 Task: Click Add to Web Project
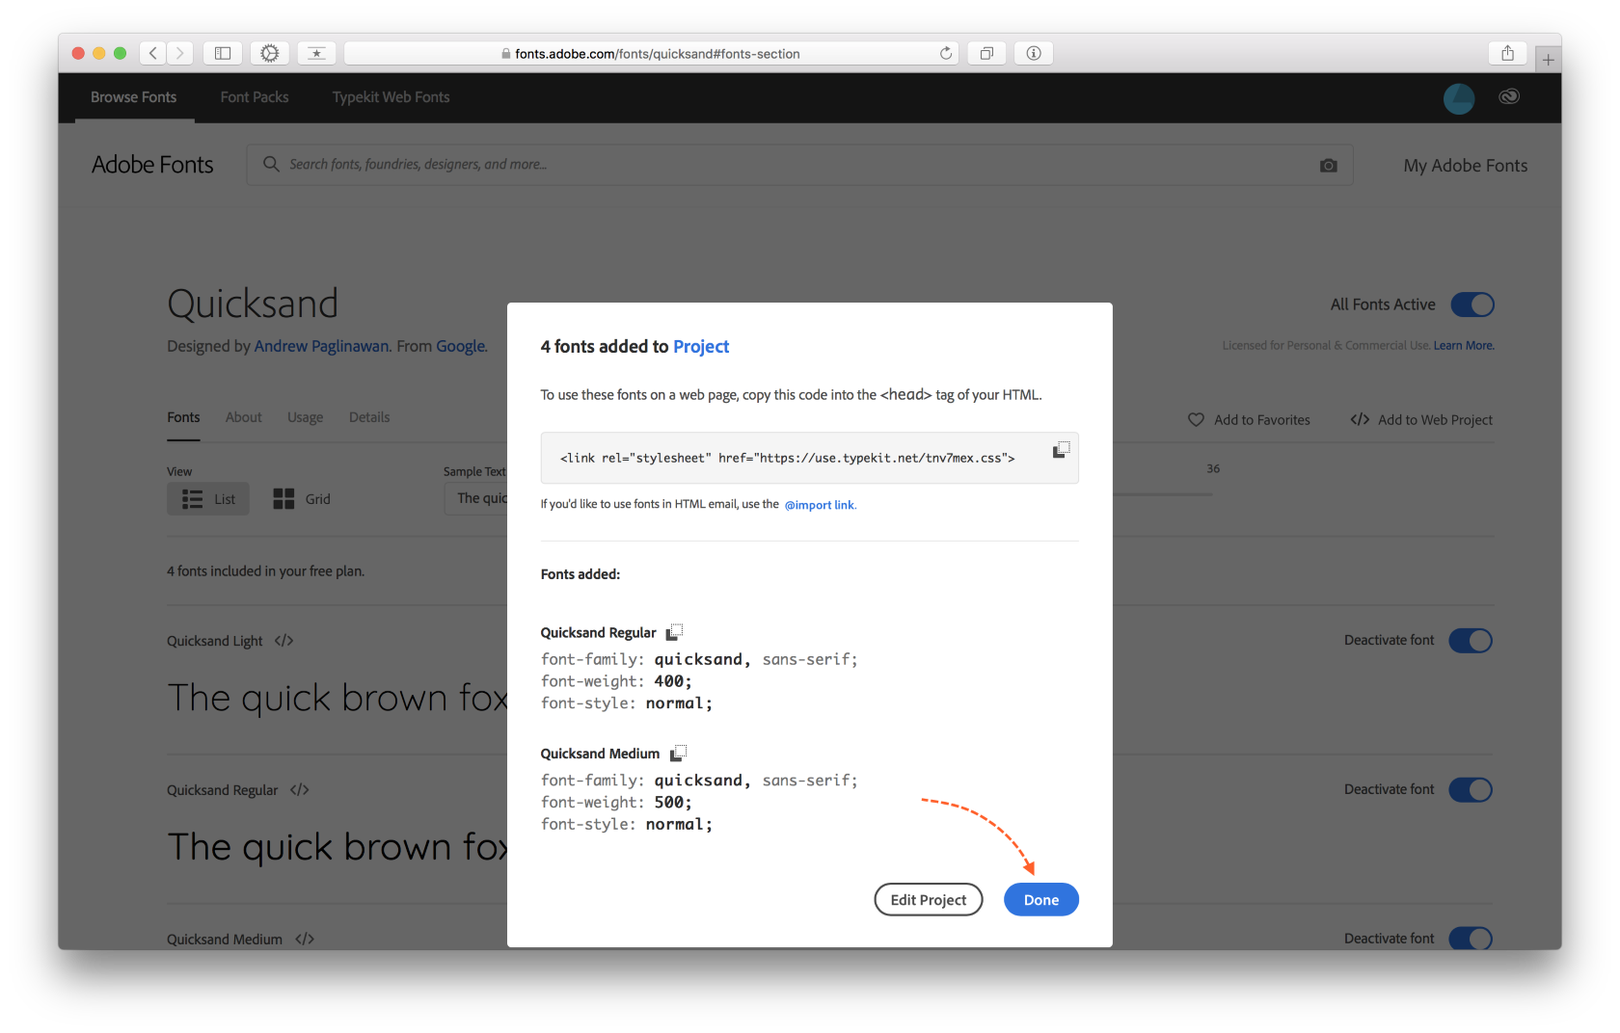coord(1421,420)
